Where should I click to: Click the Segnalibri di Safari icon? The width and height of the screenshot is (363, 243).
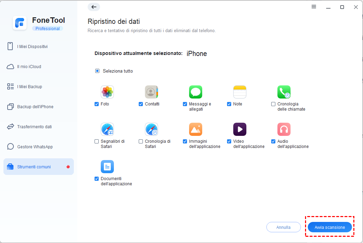click(107, 129)
